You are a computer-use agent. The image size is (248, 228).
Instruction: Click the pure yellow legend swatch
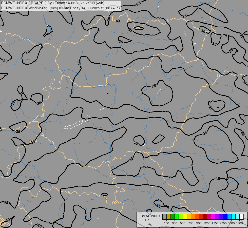185,217
